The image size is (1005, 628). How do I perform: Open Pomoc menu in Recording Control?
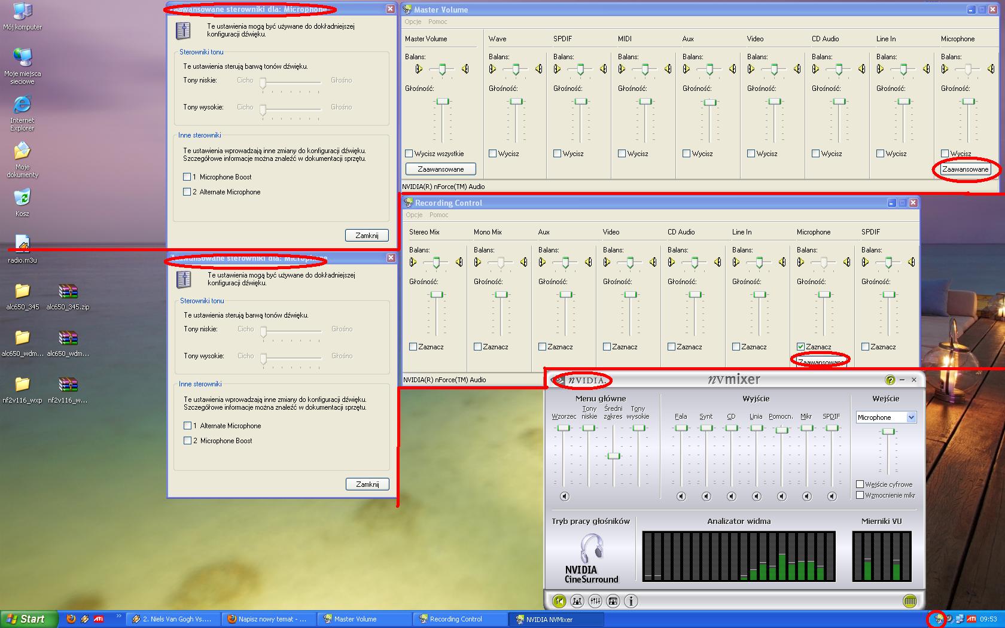[438, 215]
